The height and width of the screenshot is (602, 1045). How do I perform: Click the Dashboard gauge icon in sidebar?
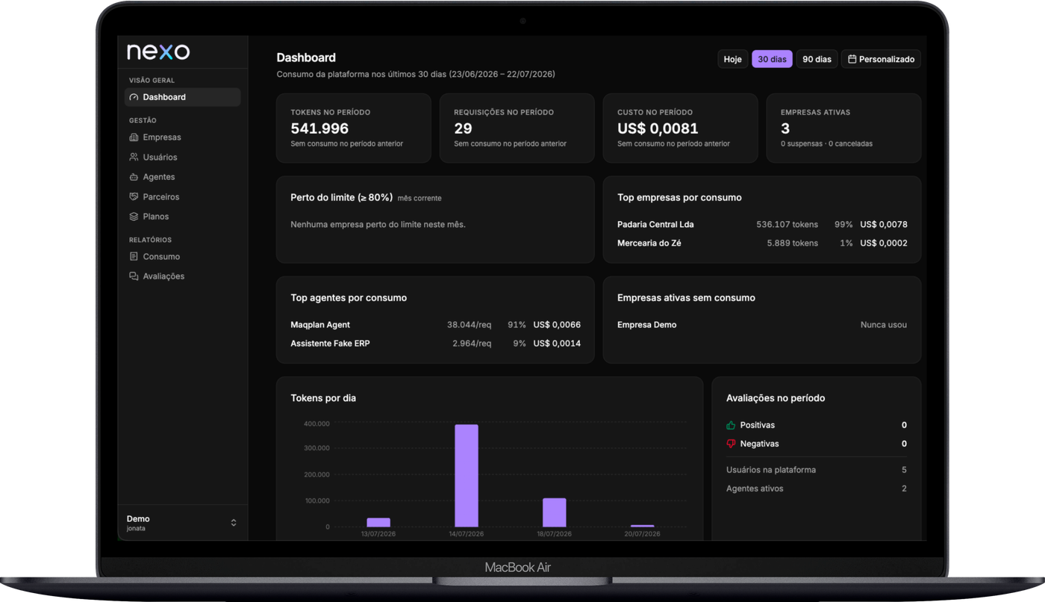(134, 97)
